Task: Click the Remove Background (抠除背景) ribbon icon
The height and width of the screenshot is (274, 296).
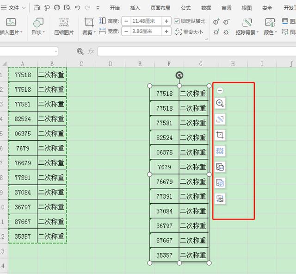Action: tap(247, 22)
